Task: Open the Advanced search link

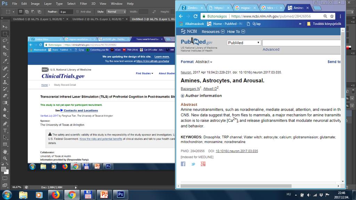Action: coord(271,49)
